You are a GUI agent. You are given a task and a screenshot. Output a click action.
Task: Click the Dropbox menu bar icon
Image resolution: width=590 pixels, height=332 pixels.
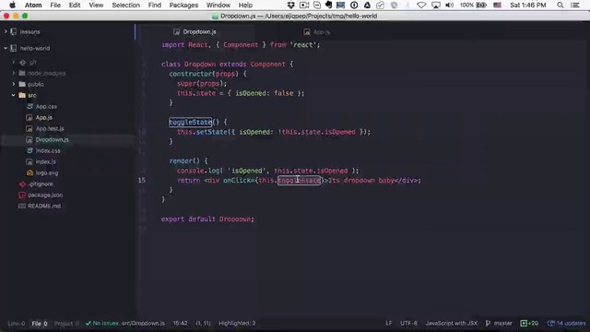click(x=291, y=5)
